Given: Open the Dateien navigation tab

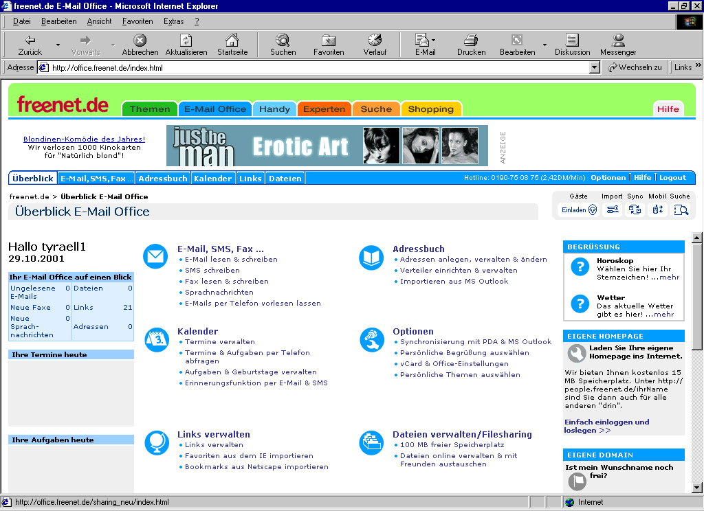Looking at the screenshot, I should pyautogui.click(x=285, y=179).
